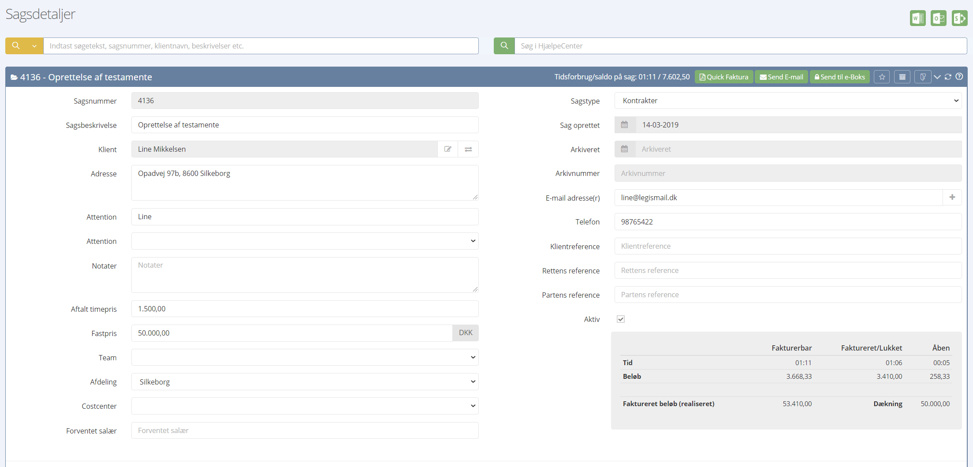This screenshot has height=467, width=973.
Task: Add another e-mail address with plus icon
Action: click(952, 198)
